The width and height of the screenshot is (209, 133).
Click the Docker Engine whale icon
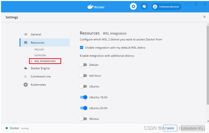[x=26, y=68]
